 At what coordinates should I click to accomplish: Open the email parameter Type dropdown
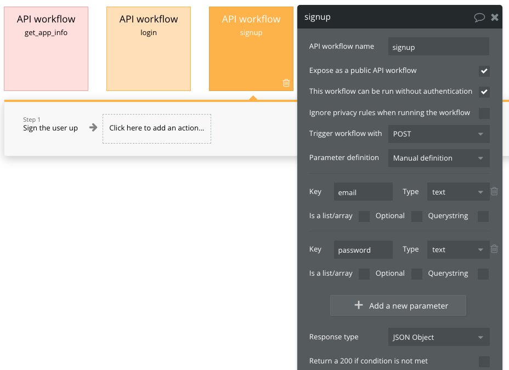point(457,192)
